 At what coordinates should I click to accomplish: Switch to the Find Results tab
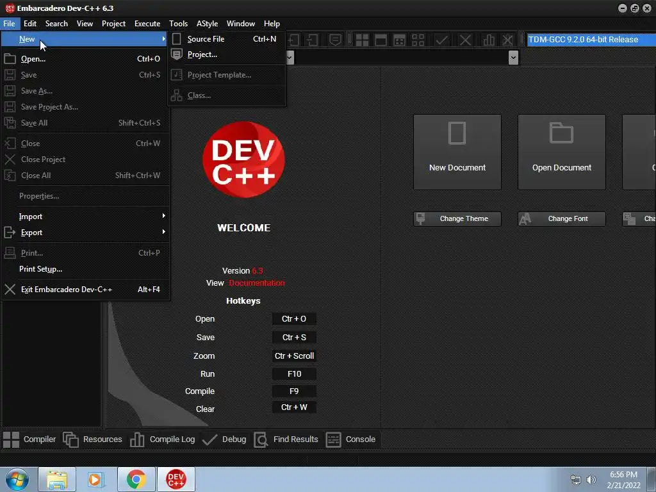(x=286, y=439)
